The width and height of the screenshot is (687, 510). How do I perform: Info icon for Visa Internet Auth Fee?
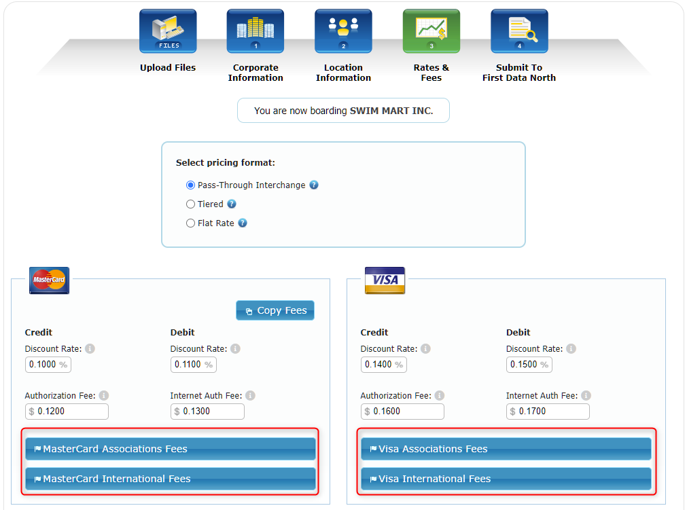coord(586,395)
